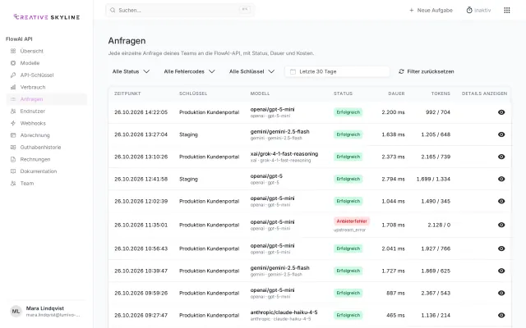This screenshot has width=526, height=328.
Task: Click the Erfolgreich badge for 09:27:47
Action: [x=348, y=315]
